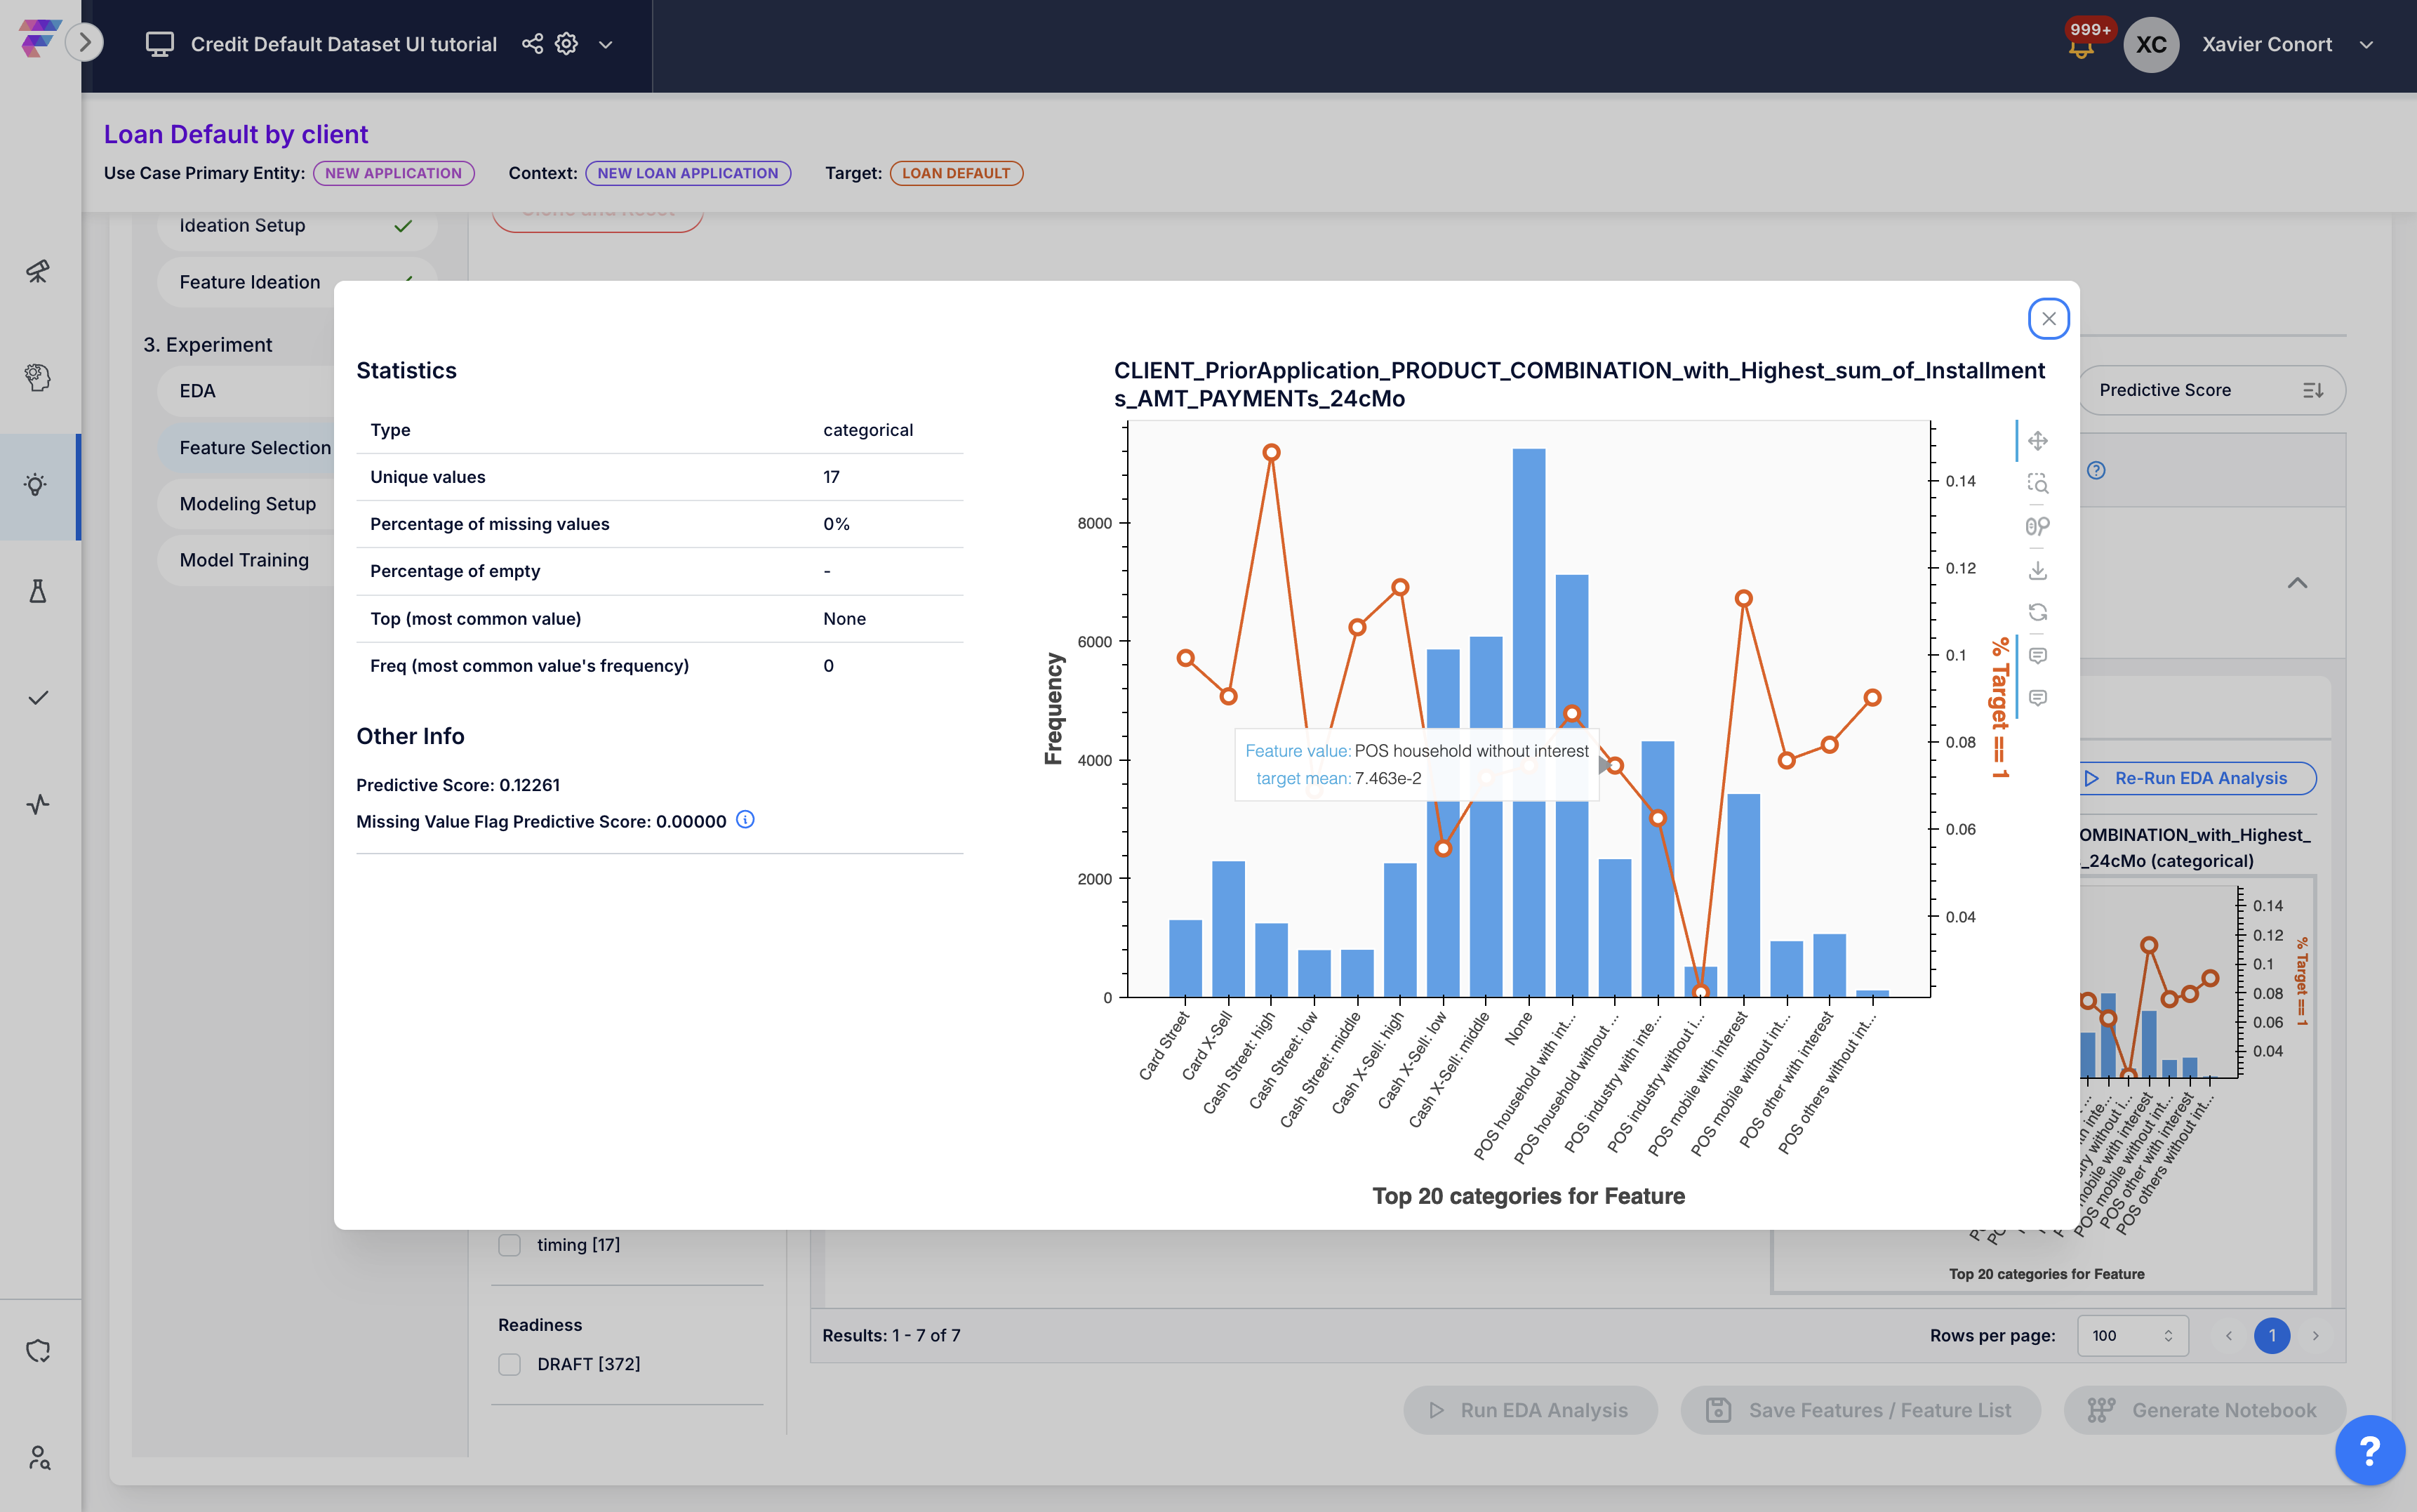Viewport: 2417px width, 1512px height.
Task: Click missing value flag info icon
Action: coord(745,820)
